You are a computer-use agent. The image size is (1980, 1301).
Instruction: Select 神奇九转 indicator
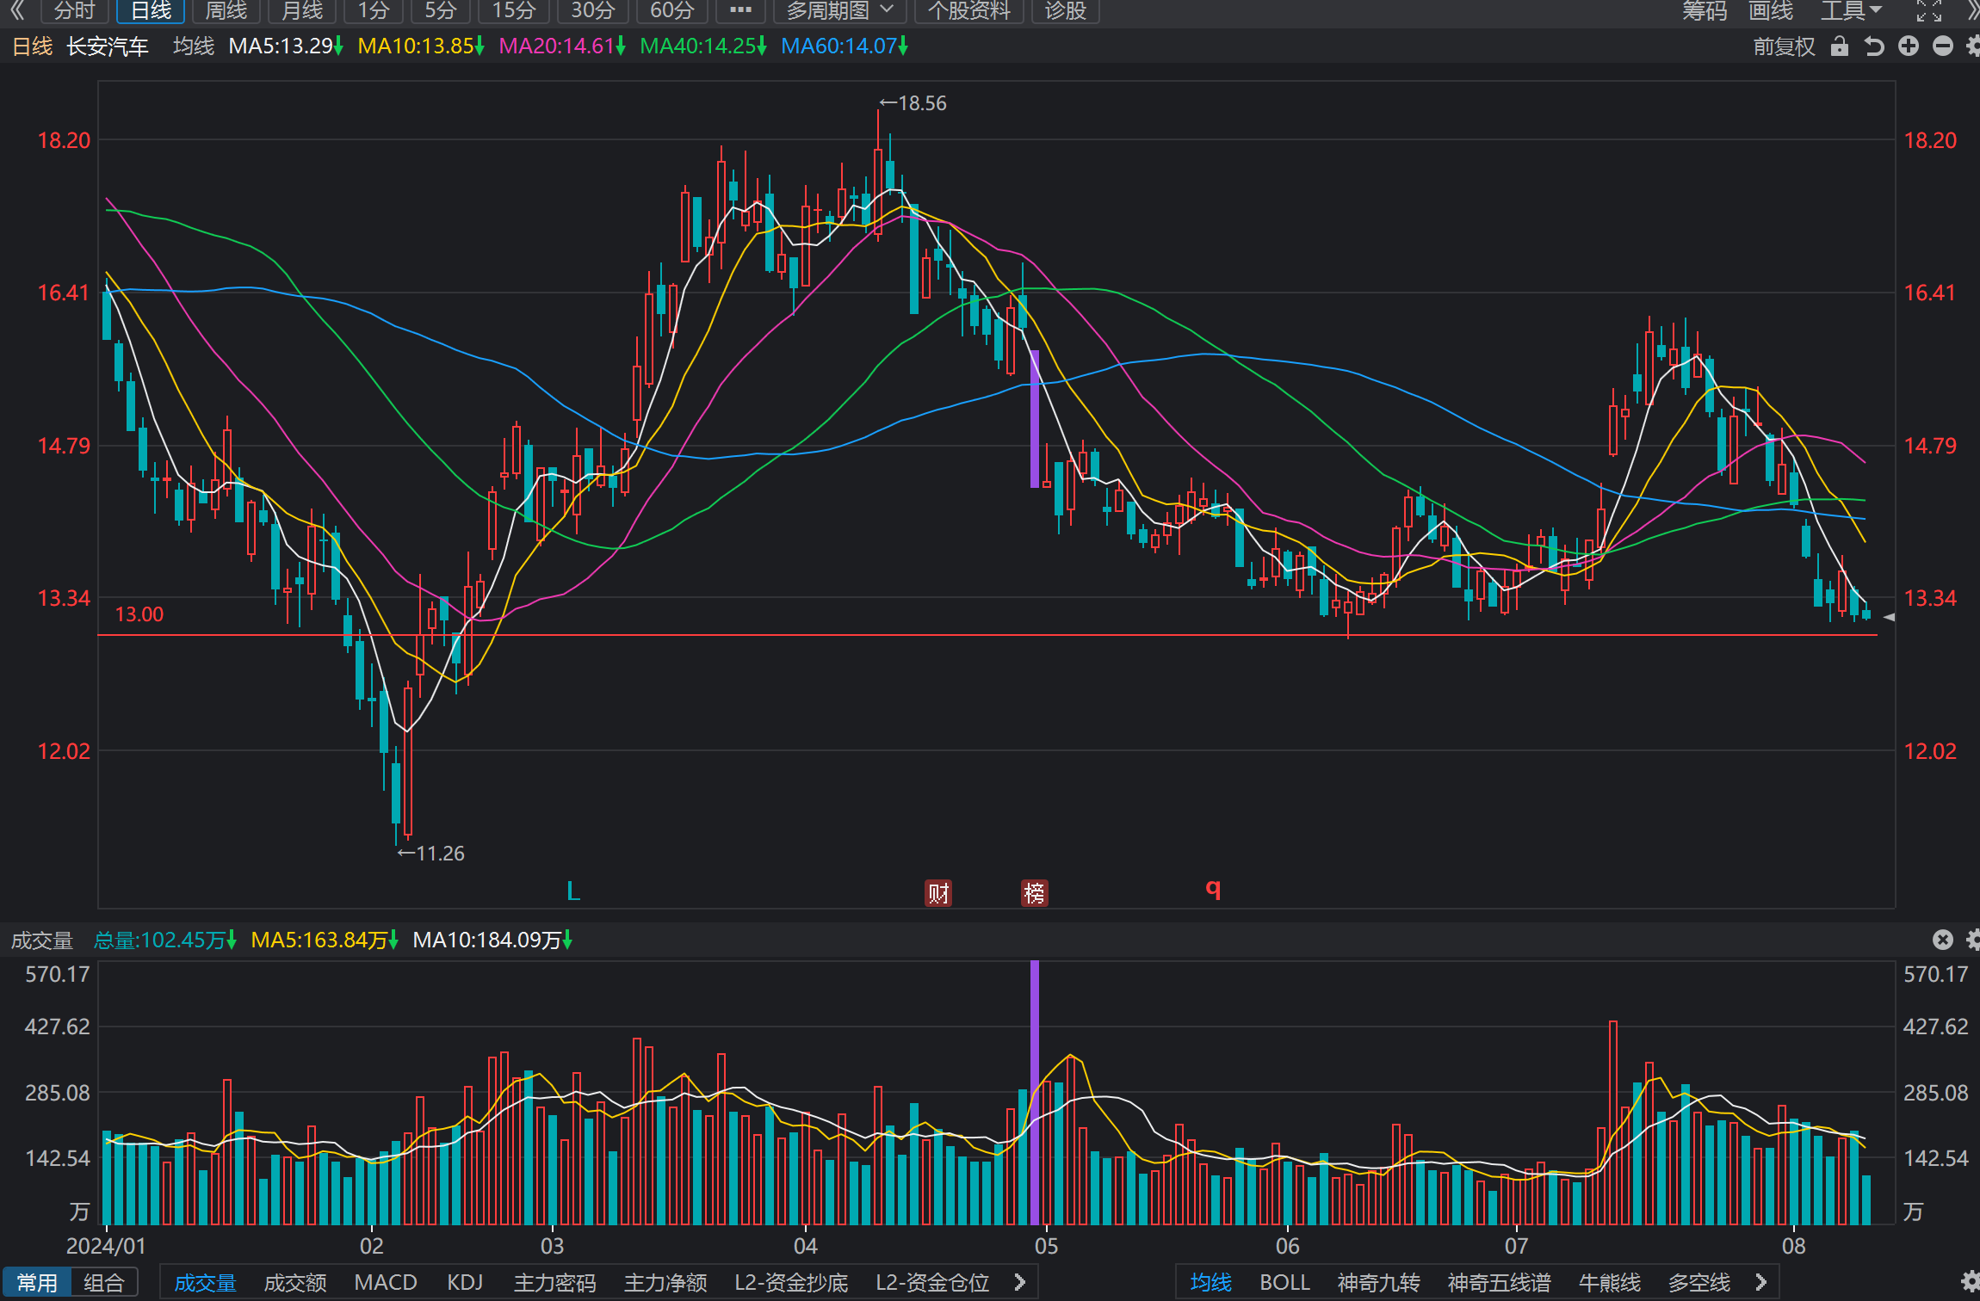1378,1283
